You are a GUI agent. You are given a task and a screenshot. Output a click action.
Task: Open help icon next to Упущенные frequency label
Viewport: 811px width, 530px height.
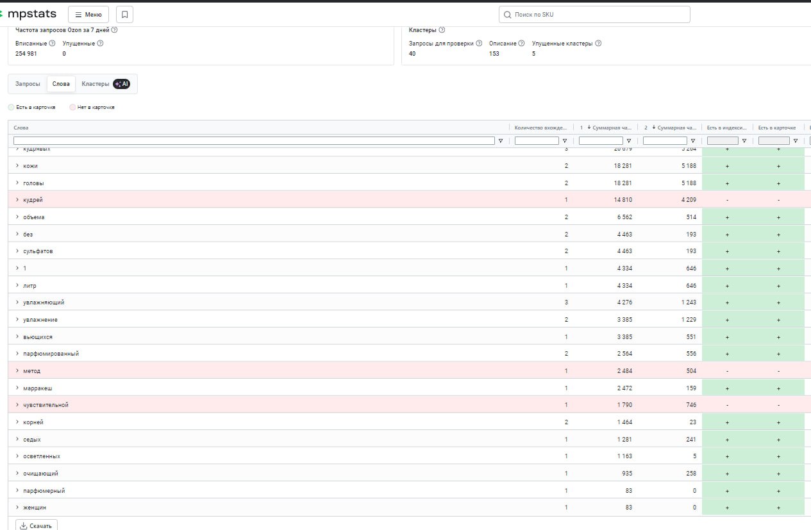point(100,44)
